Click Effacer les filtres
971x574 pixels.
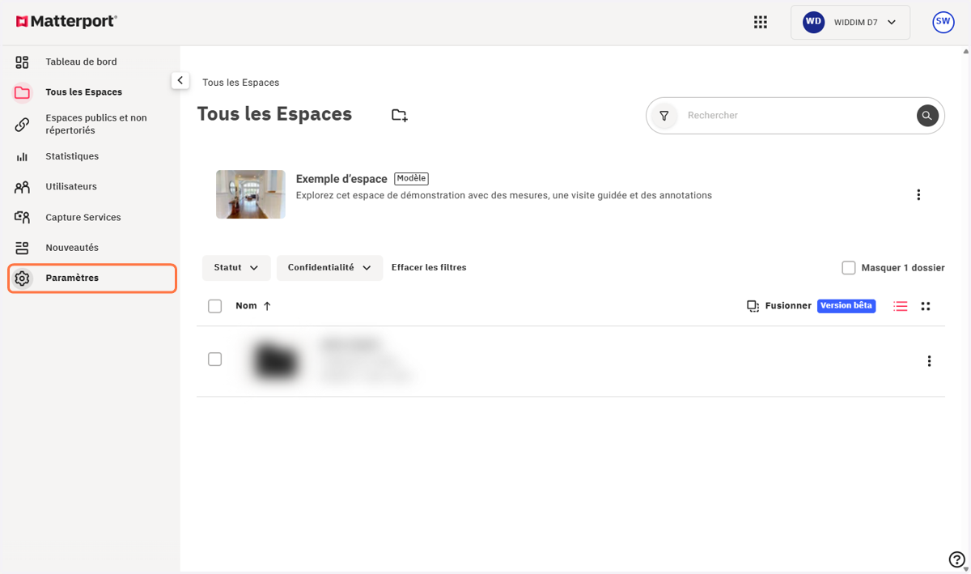[x=429, y=268]
